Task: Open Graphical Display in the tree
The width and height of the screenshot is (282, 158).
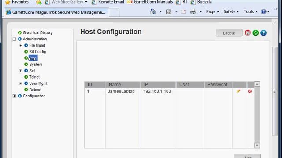Action: [x=37, y=33]
